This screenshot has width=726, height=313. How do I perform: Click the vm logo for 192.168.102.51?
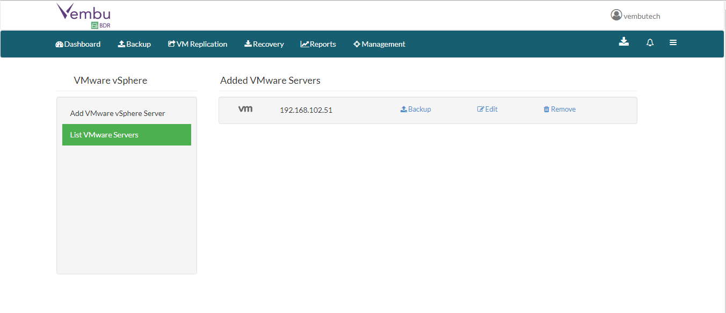pos(245,109)
